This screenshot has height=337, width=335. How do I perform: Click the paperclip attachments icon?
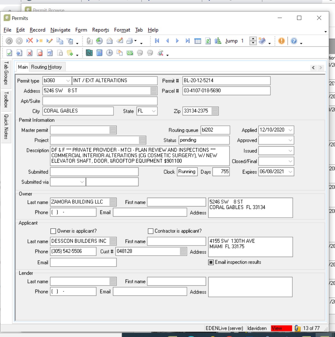pos(89,41)
